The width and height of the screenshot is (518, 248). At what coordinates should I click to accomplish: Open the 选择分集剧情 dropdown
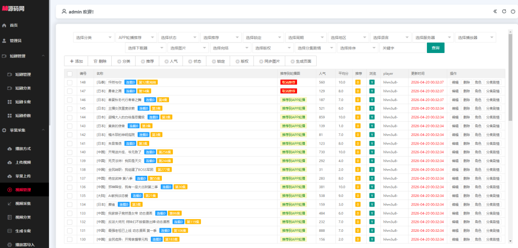[x=315, y=48]
